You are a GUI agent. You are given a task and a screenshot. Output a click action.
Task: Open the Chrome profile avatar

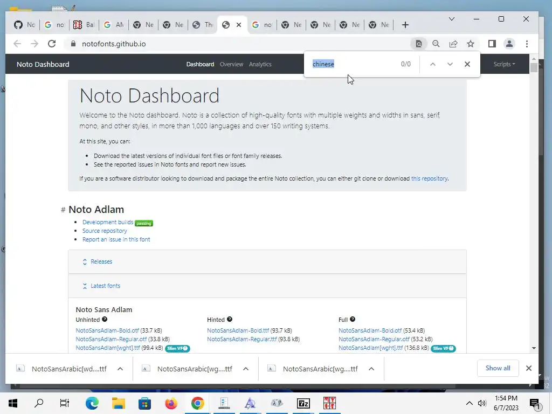click(509, 44)
